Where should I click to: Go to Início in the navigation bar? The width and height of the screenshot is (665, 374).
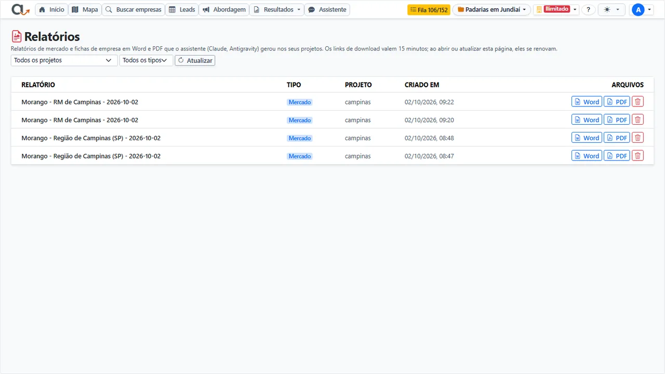coord(51,9)
